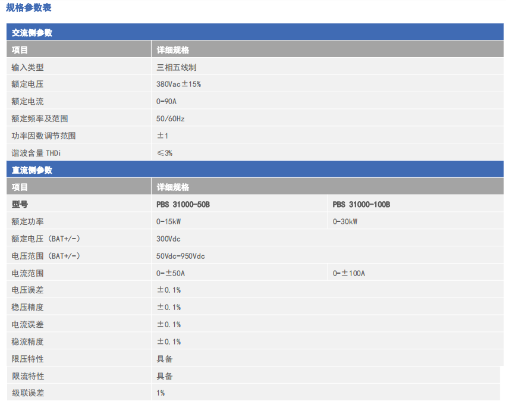
Task: Click the 级联误差 row label
Action: [28, 393]
